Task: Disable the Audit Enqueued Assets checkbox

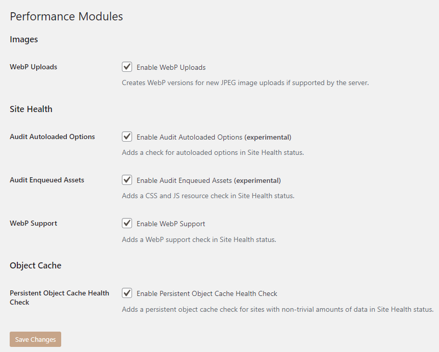Action: coord(127,180)
